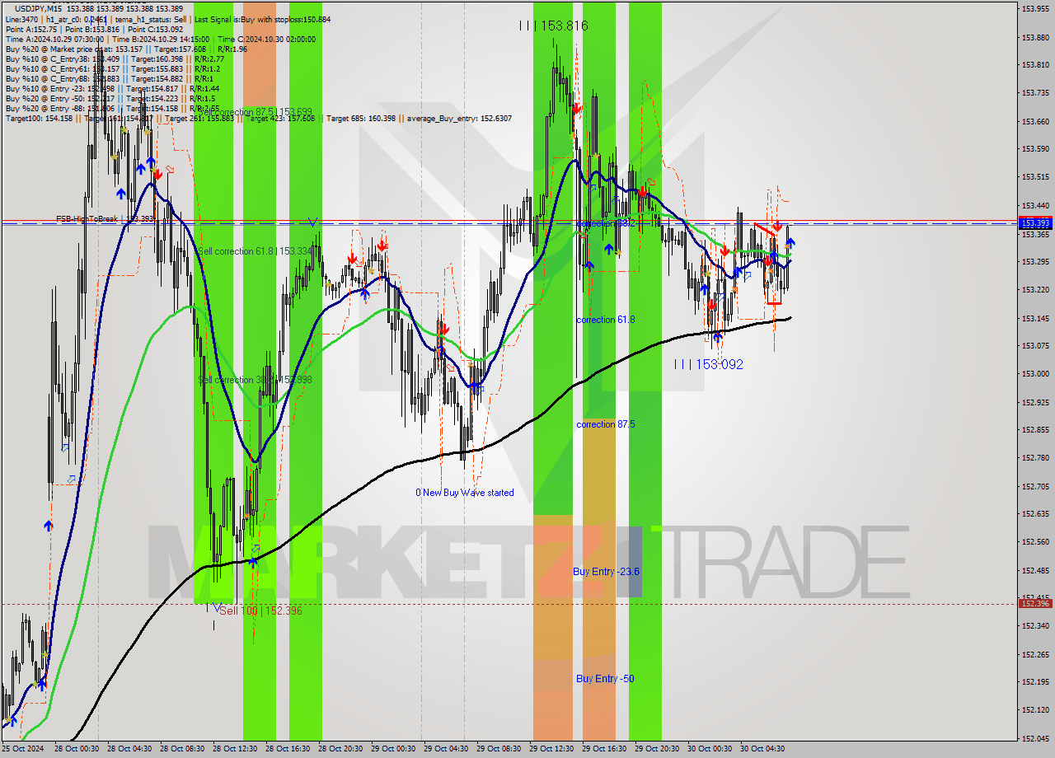Click the 'Buy %10 @ C_Entry61' info line
This screenshot has height=758, width=1055.
[112, 68]
